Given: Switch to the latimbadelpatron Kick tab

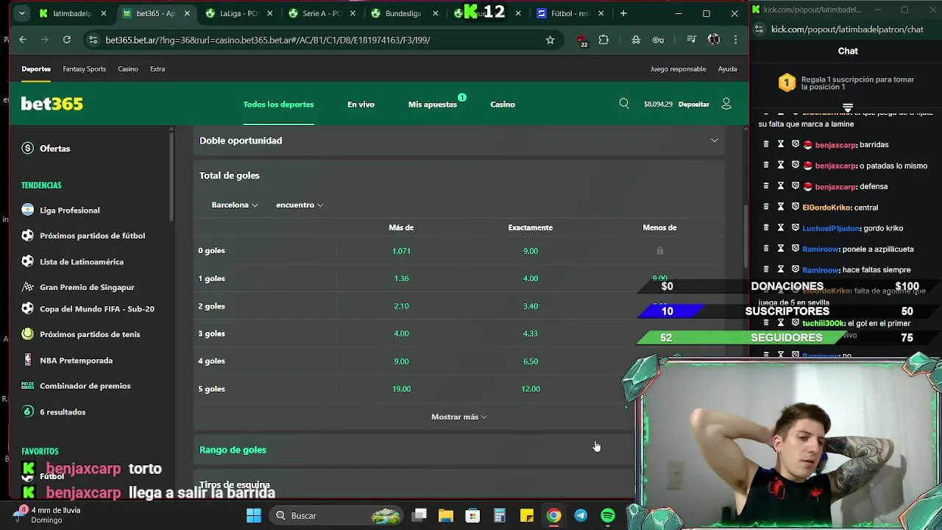Looking at the screenshot, I should [71, 13].
